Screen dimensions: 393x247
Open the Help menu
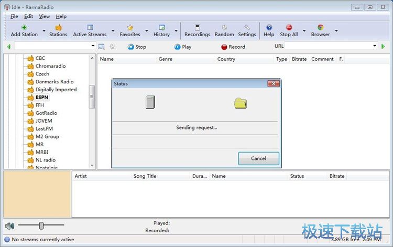[61, 17]
